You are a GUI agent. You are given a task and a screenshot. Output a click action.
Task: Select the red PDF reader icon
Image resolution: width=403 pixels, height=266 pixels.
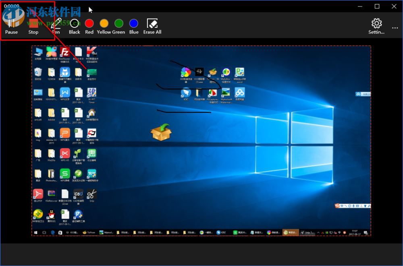coord(38,196)
